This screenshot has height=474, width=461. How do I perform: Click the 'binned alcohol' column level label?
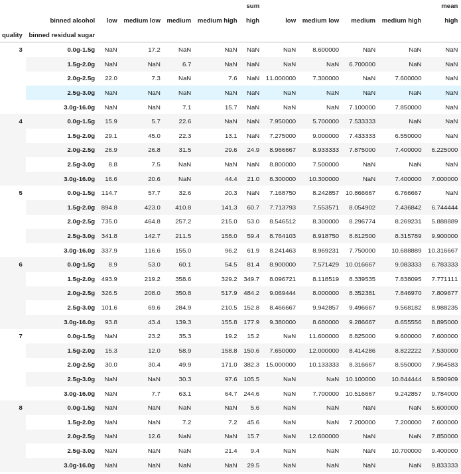pos(72,21)
